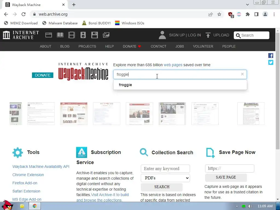This screenshot has height=210, width=280.
Task: Open the PROJECTS menu item
Action: [x=87, y=46]
